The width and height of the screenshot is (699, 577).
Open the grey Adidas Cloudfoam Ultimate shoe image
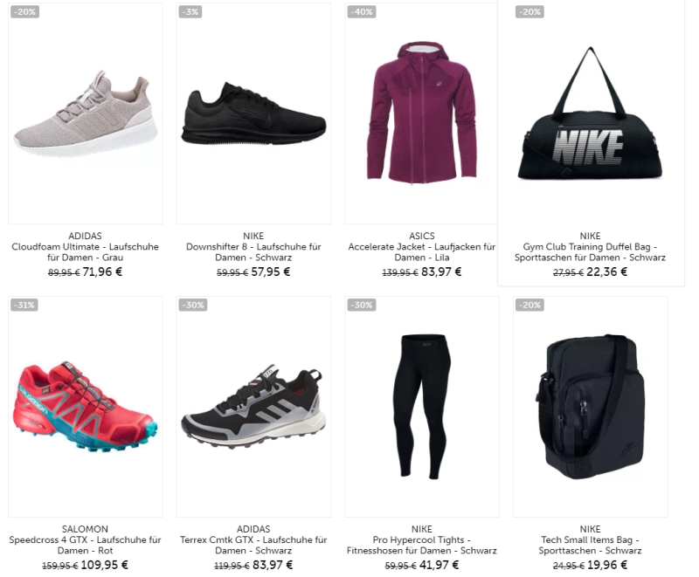pyautogui.click(x=85, y=114)
